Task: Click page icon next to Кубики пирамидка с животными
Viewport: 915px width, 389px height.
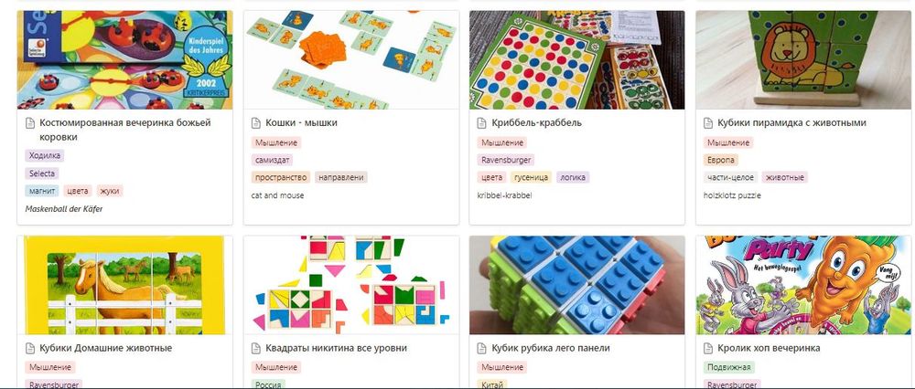Action: (x=708, y=123)
